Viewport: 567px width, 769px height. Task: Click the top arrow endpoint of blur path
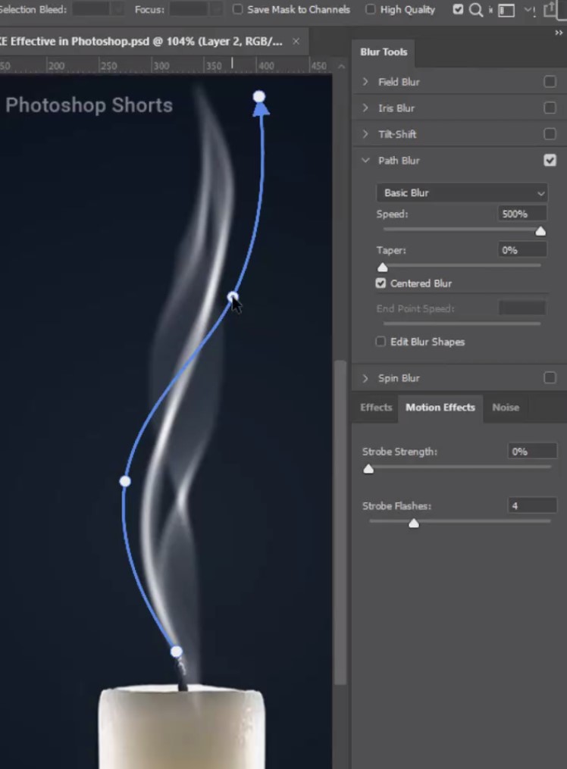click(259, 97)
